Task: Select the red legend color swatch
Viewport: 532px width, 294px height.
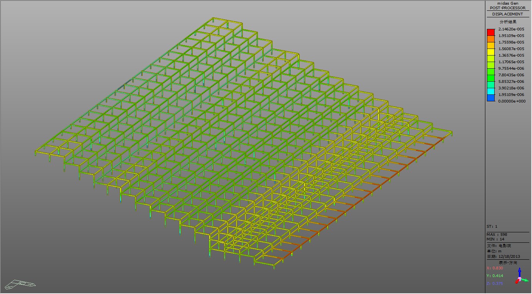Action: point(491,32)
